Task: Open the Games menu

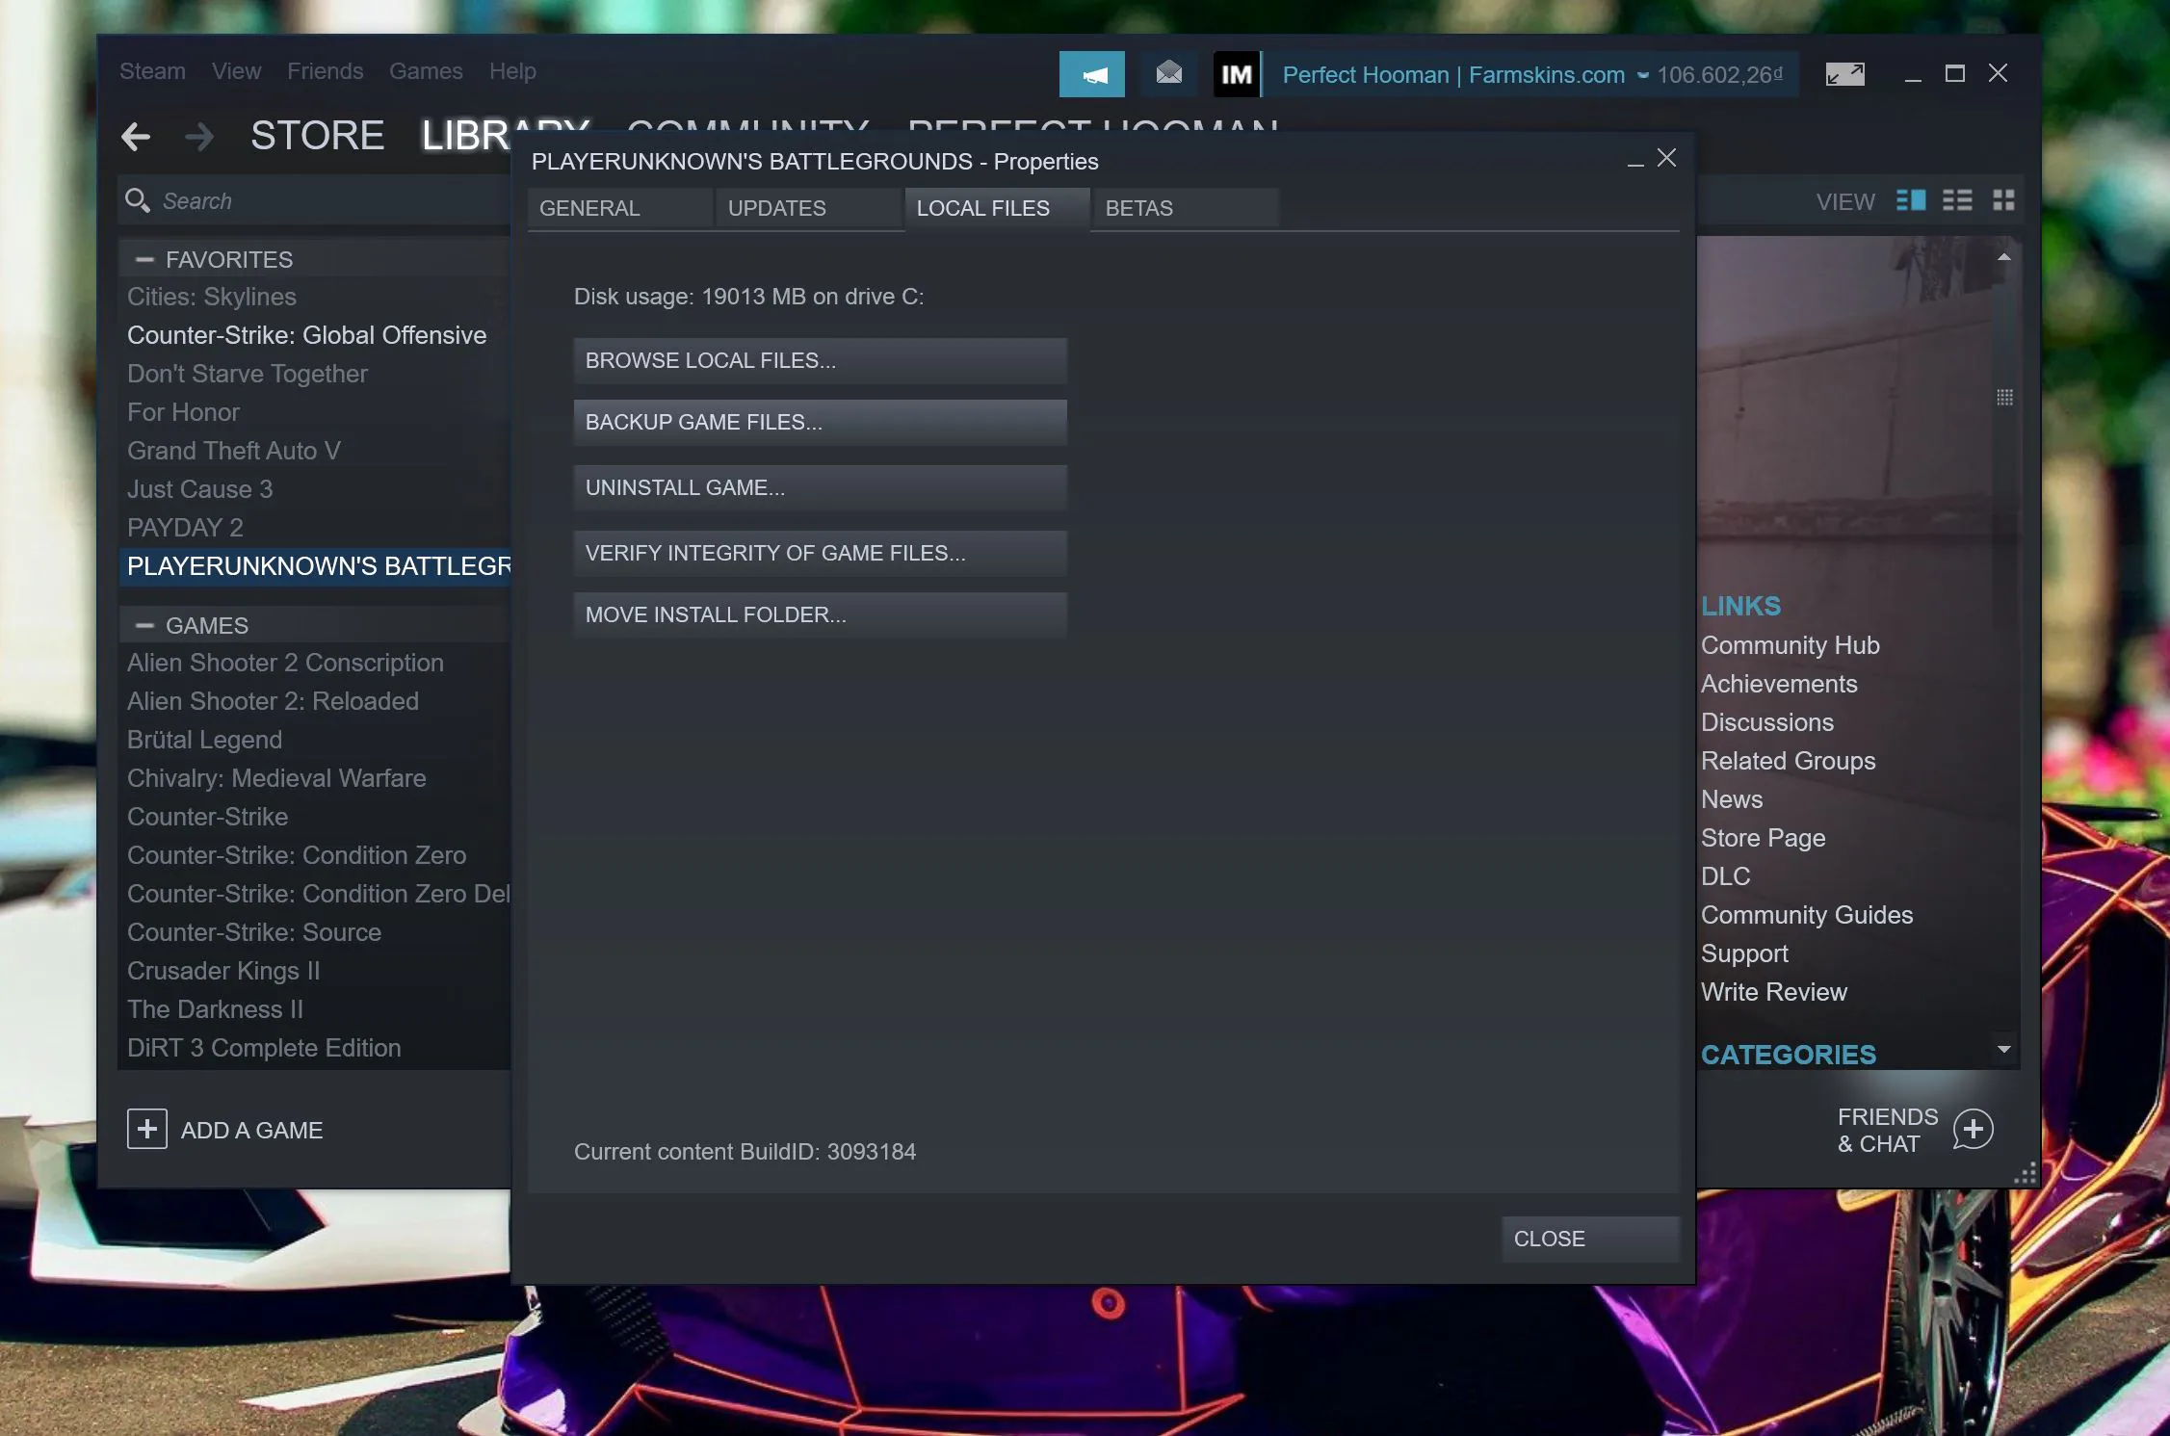Action: point(426,71)
